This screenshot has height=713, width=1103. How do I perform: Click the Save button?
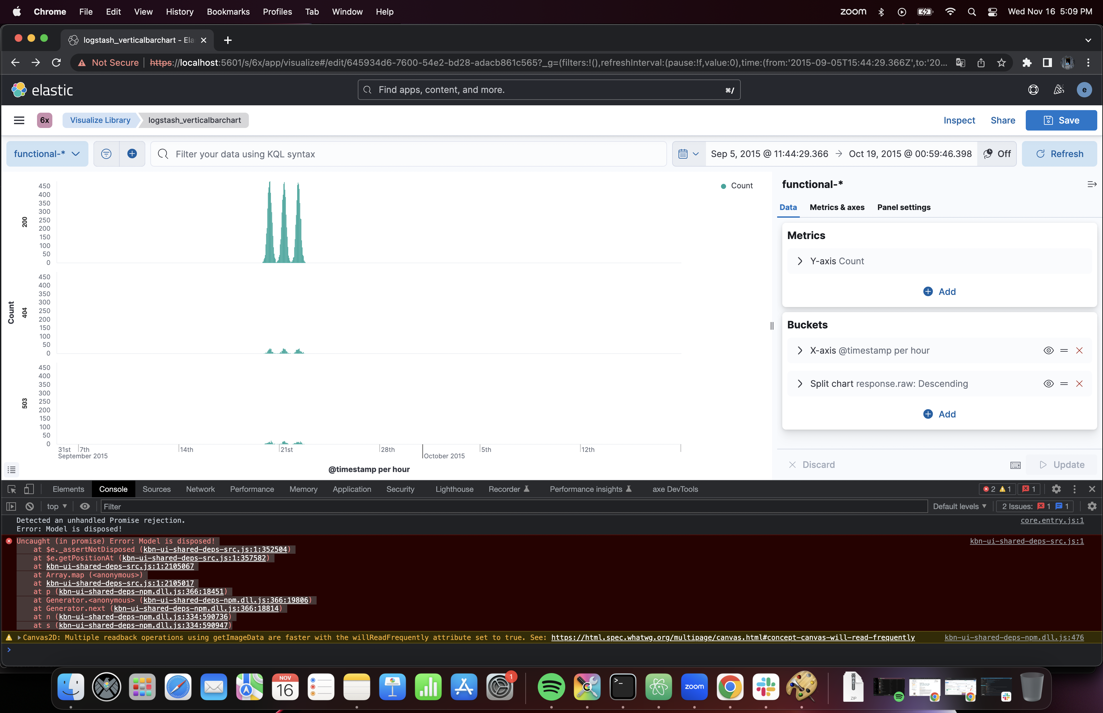(1061, 120)
